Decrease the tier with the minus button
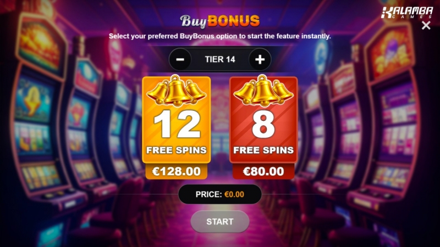 [x=180, y=59]
